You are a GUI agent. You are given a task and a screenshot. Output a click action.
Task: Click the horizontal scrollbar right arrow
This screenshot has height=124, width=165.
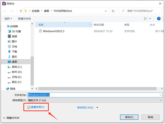coord(162,88)
